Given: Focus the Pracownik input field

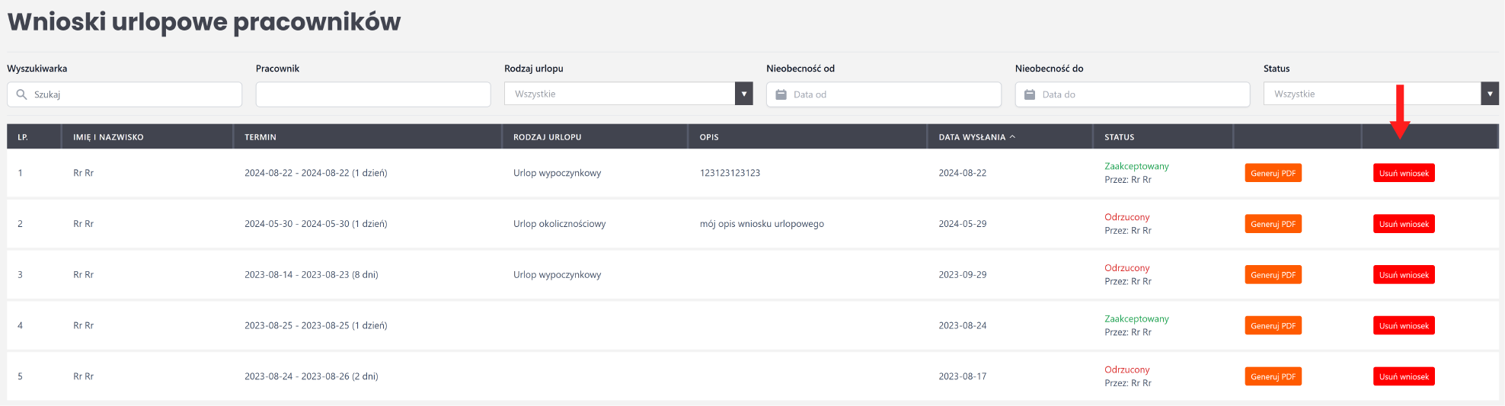Looking at the screenshot, I should point(373,94).
